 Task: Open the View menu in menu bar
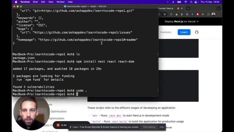point(51,2)
